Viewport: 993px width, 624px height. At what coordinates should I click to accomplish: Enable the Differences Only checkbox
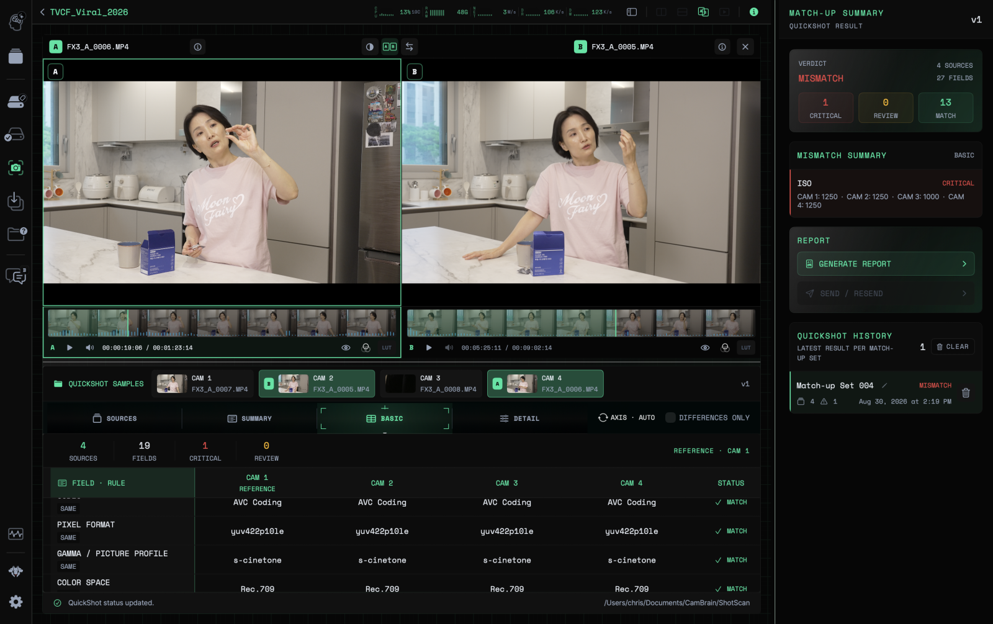(670, 418)
